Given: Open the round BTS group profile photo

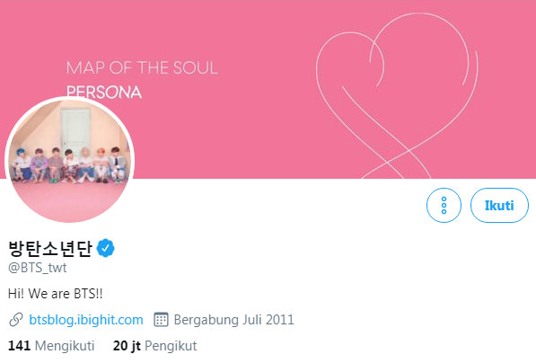Looking at the screenshot, I should click(x=69, y=160).
